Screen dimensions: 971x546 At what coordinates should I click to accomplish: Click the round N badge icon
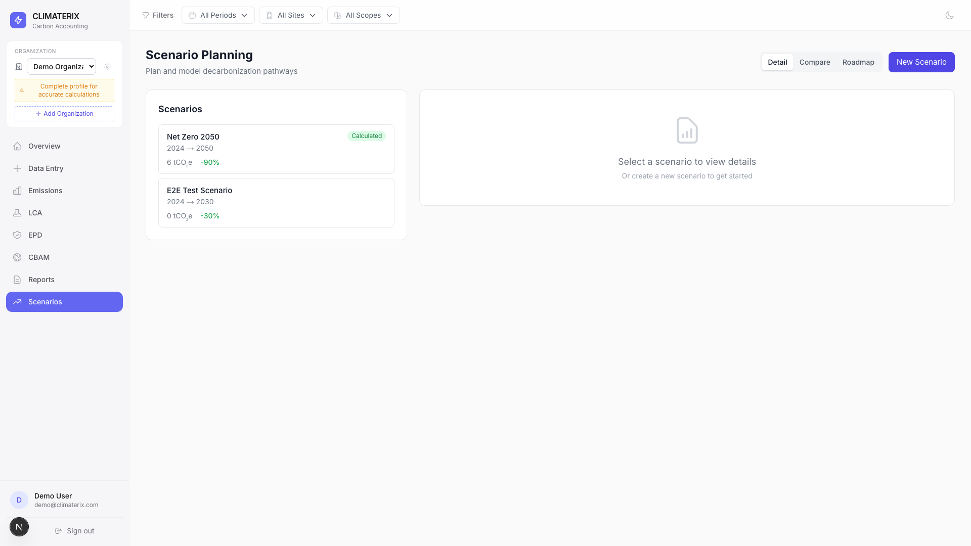[x=19, y=527]
